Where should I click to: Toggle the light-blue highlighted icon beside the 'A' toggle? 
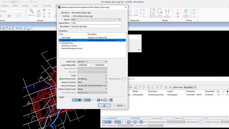pos(105,100)
